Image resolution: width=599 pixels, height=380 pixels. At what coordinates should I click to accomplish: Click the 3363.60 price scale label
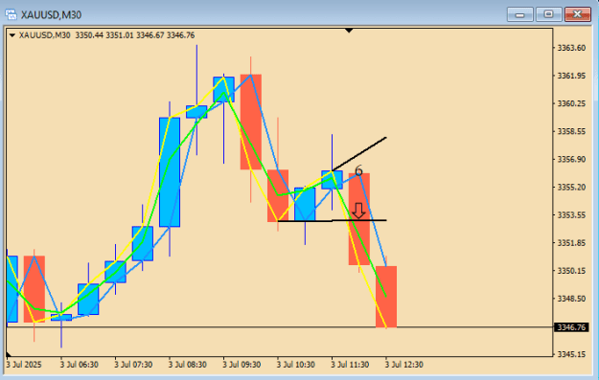[571, 48]
